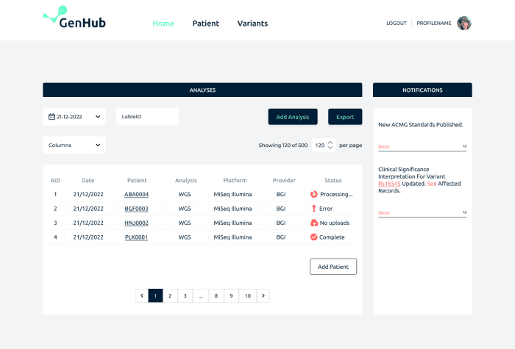The image size is (515, 349).
Task: Switch to the Home tab
Action: tap(163, 24)
